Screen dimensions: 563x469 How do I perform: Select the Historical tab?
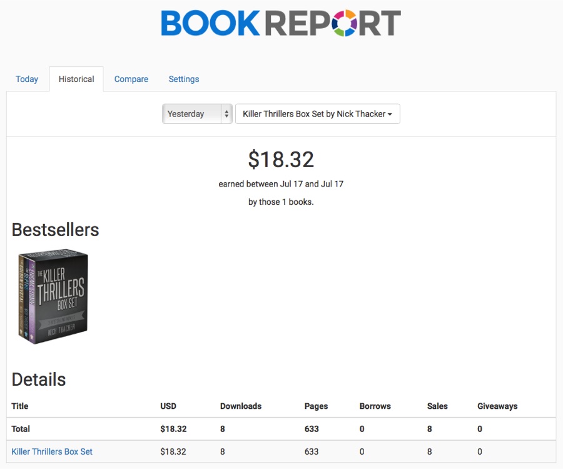point(76,79)
